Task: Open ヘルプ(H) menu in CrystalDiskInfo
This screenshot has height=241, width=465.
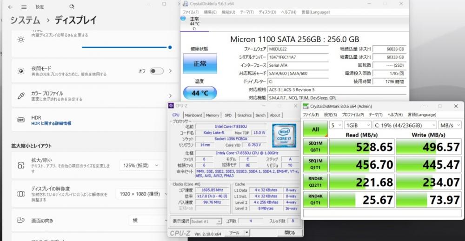Action: (x=289, y=12)
